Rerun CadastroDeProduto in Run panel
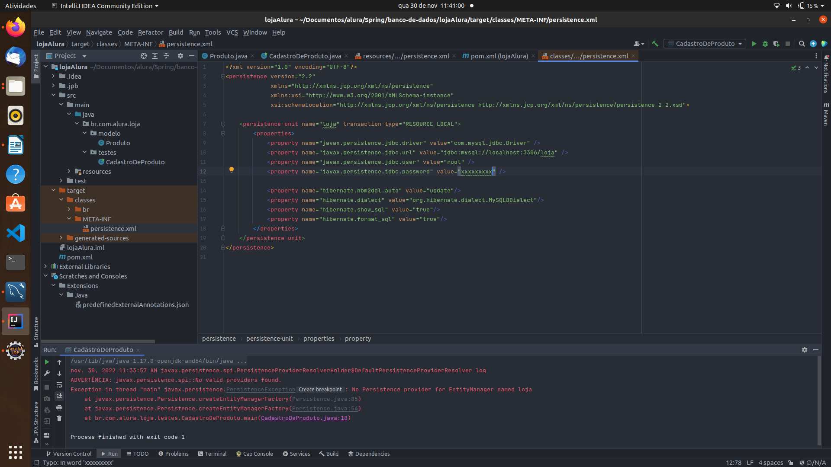The width and height of the screenshot is (831, 467). 47,362
